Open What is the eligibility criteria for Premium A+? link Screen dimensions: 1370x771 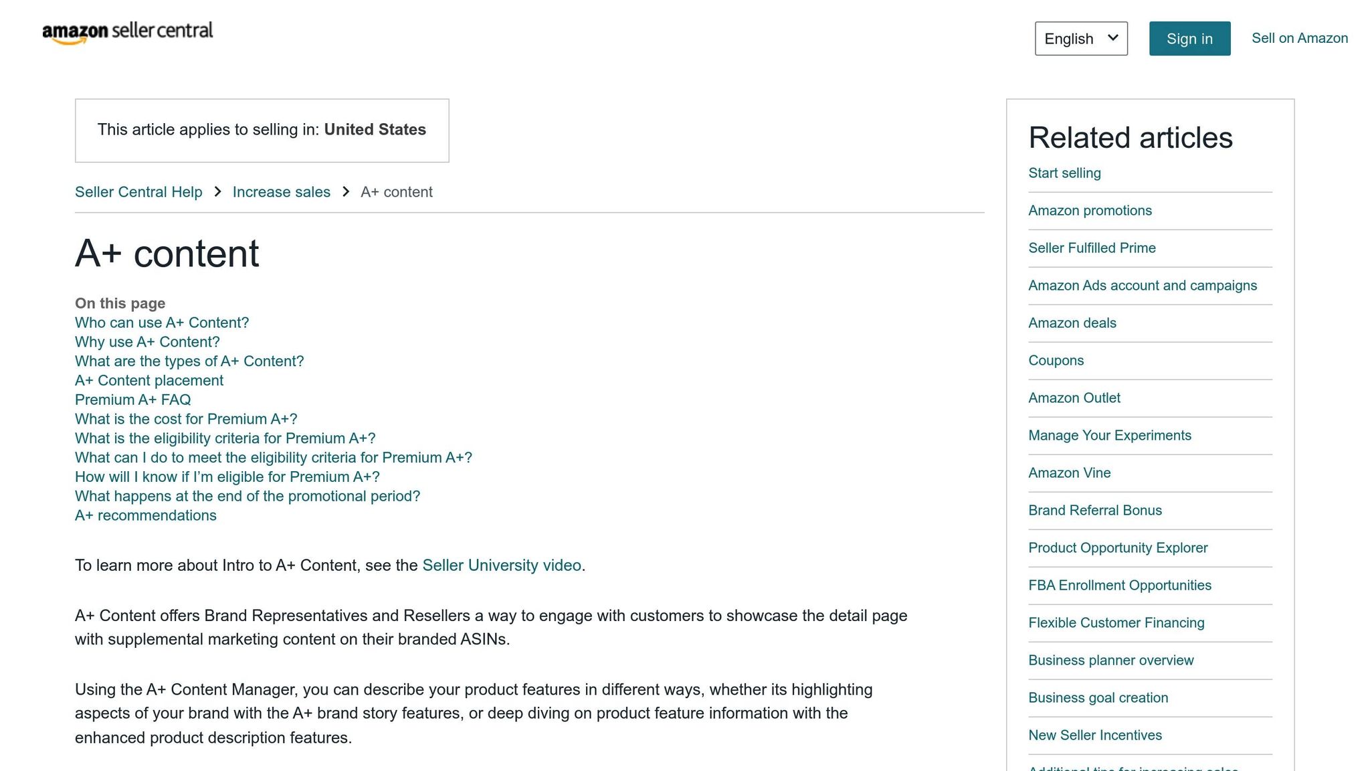pyautogui.click(x=225, y=438)
